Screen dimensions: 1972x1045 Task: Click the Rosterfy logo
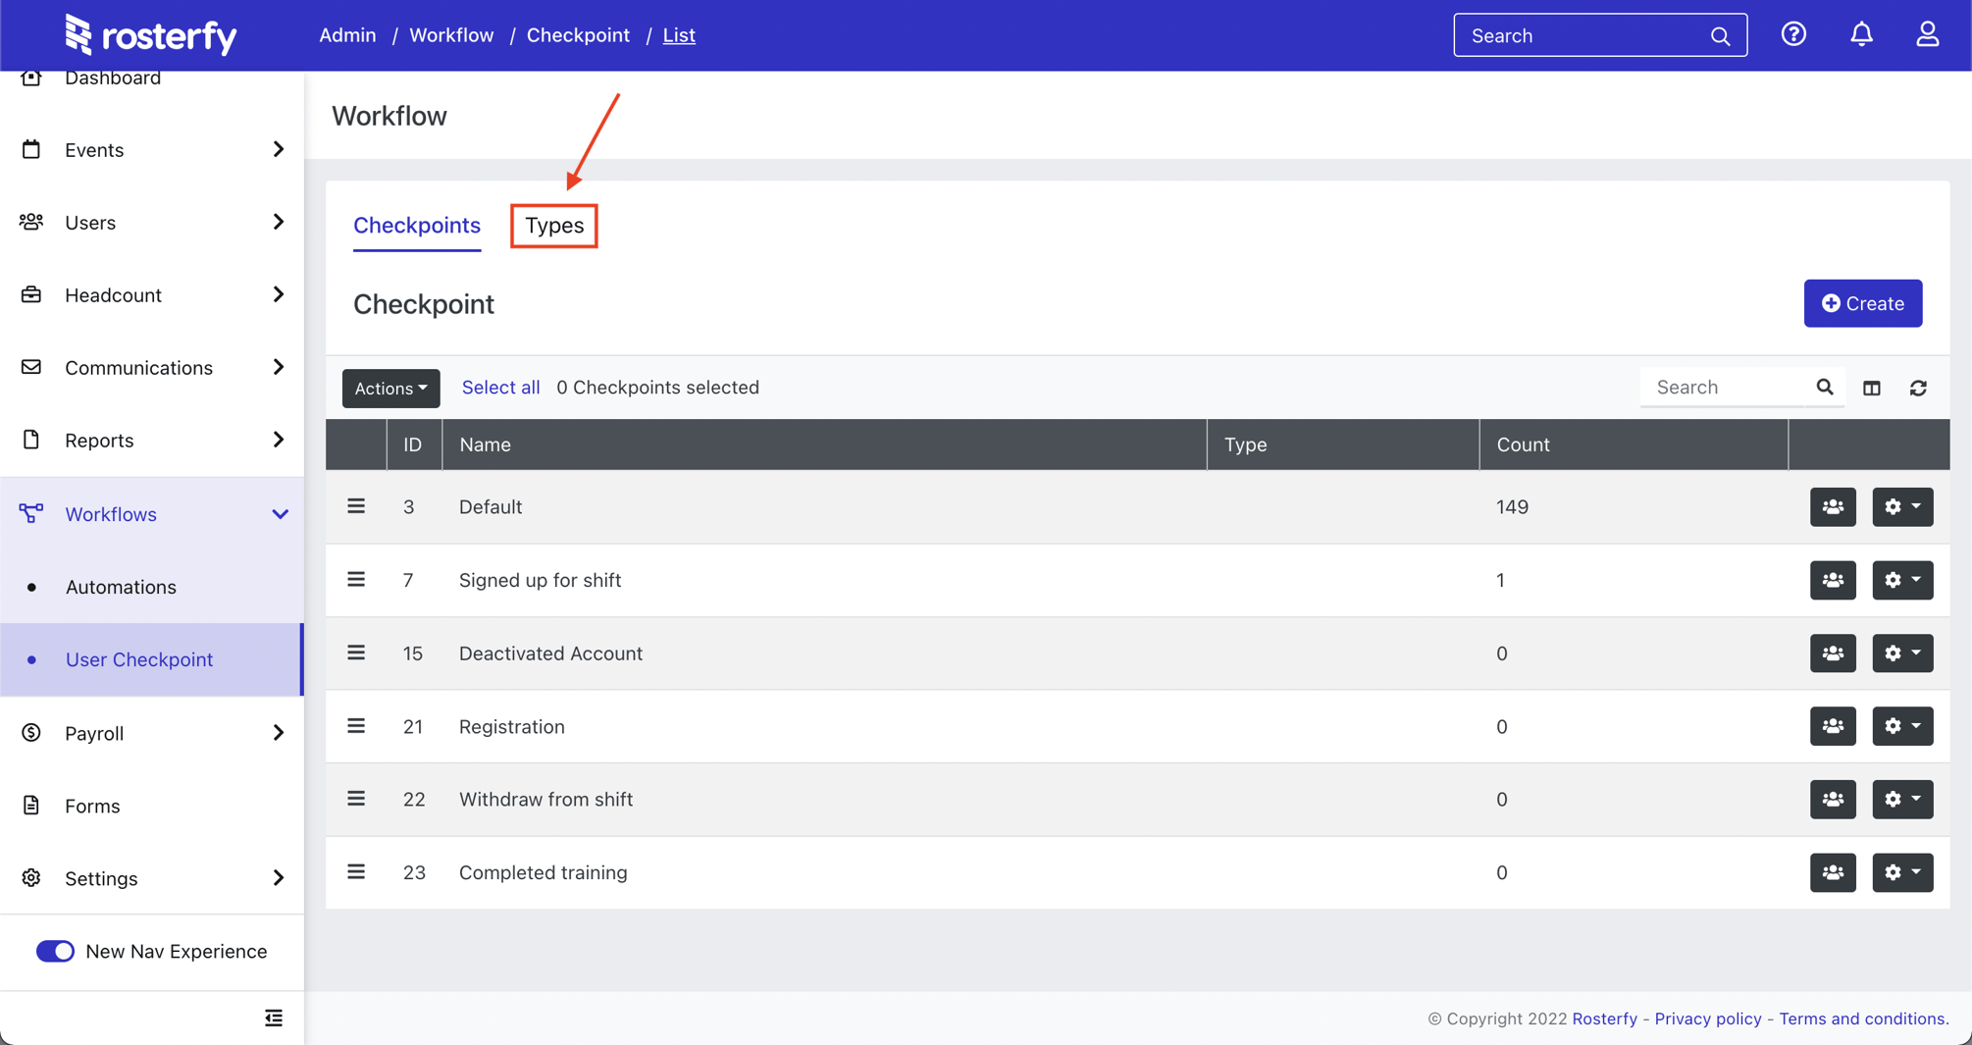click(x=150, y=35)
